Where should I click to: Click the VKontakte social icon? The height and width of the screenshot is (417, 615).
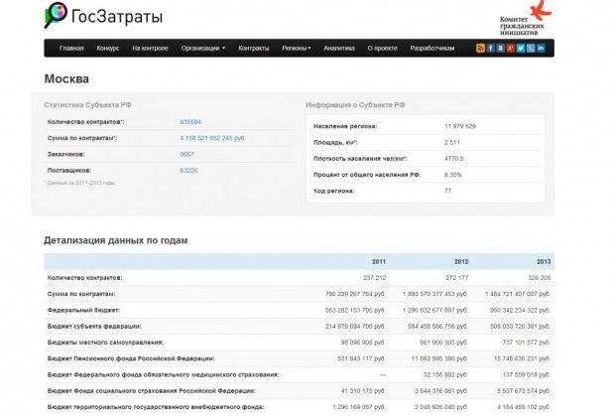pos(501,48)
